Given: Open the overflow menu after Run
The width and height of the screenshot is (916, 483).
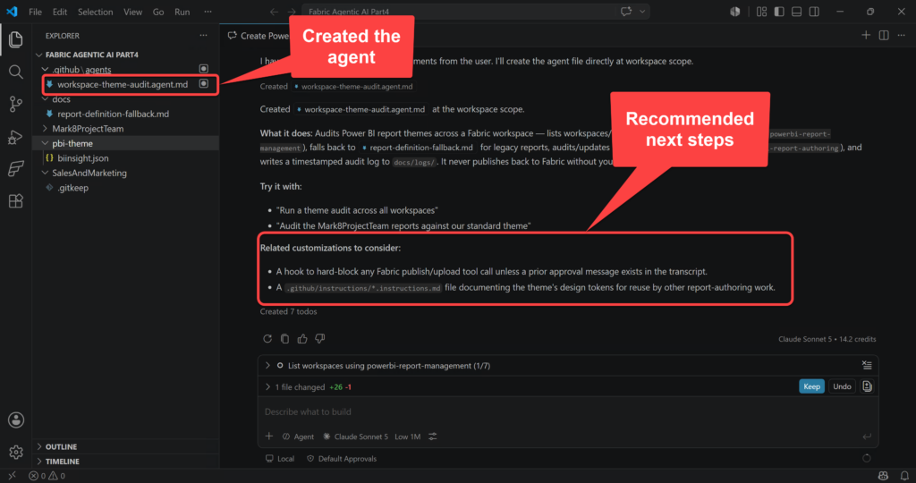Looking at the screenshot, I should pyautogui.click(x=208, y=12).
